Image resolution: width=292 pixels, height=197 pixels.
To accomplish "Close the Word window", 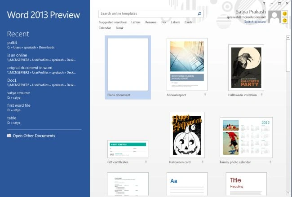I will (x=288, y=3).
